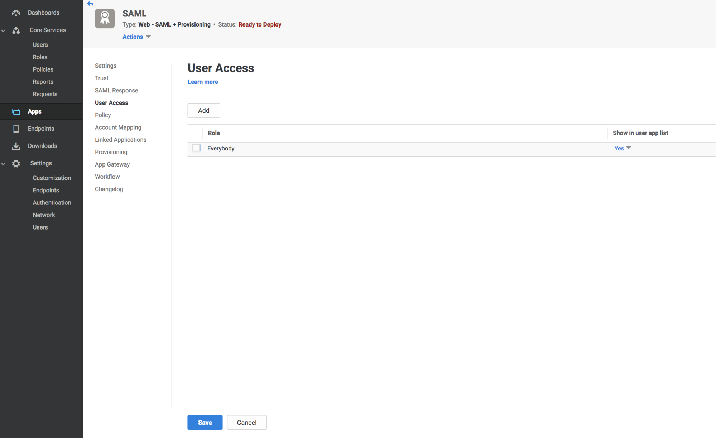
Task: Open the Changelog section
Action: coord(109,189)
